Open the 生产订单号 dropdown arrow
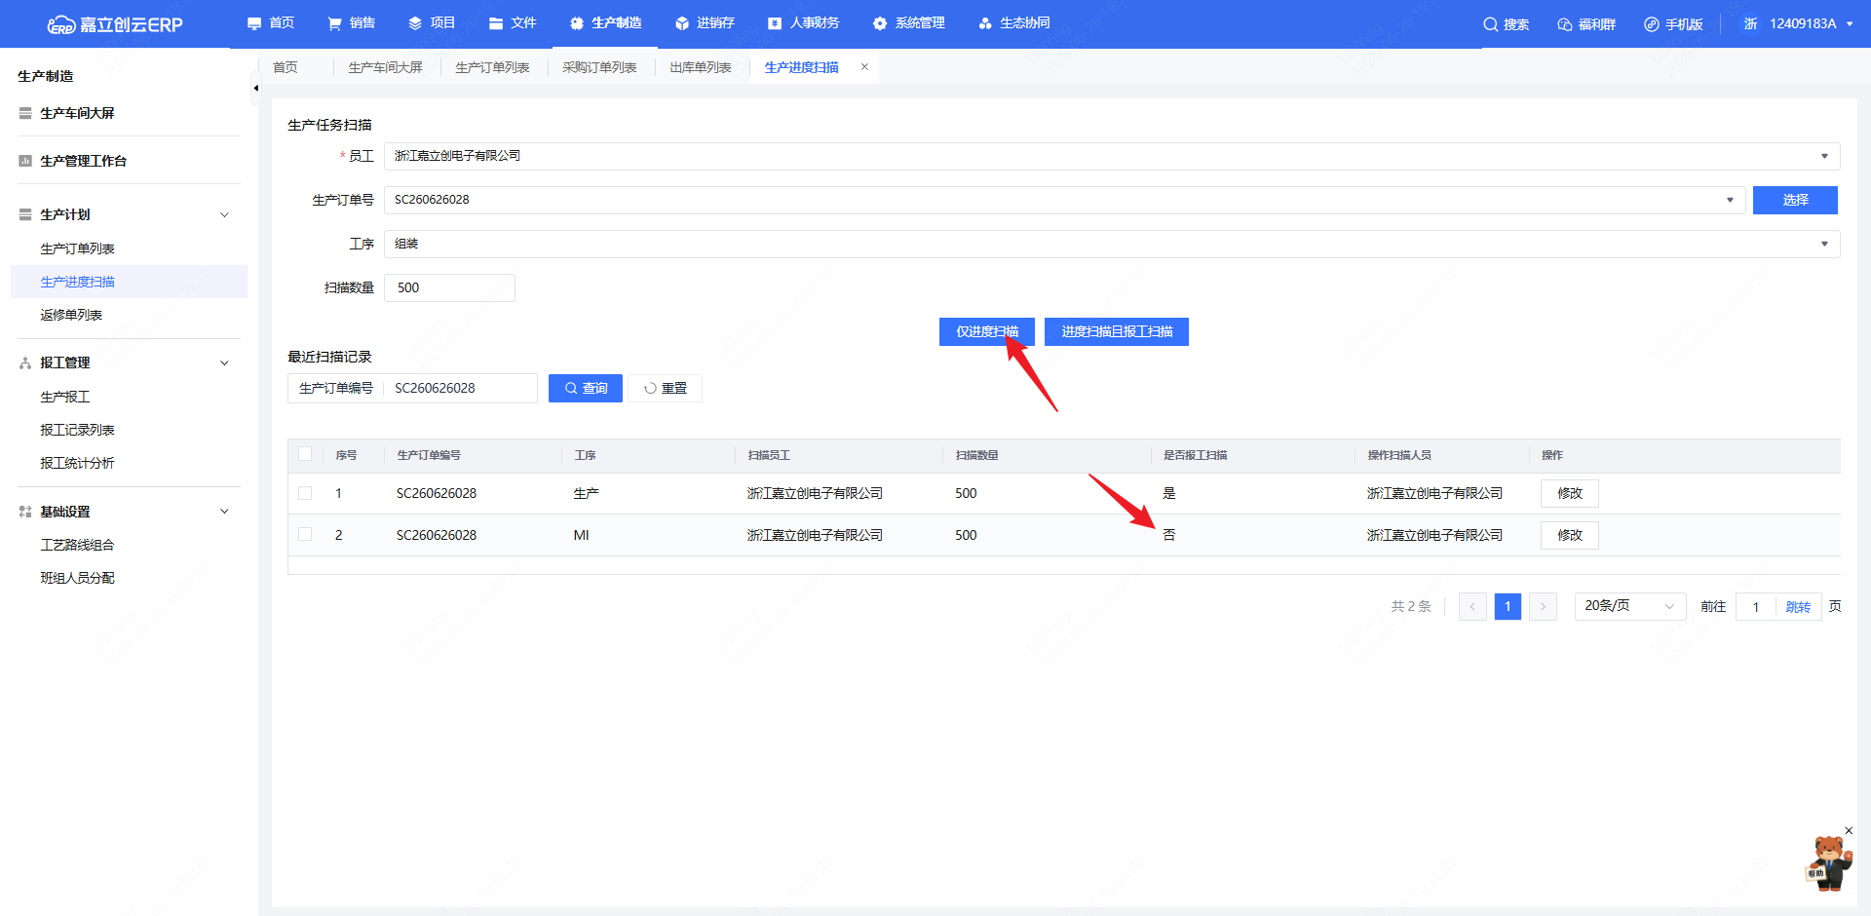Screen dimensions: 1871x916 coord(1730,200)
